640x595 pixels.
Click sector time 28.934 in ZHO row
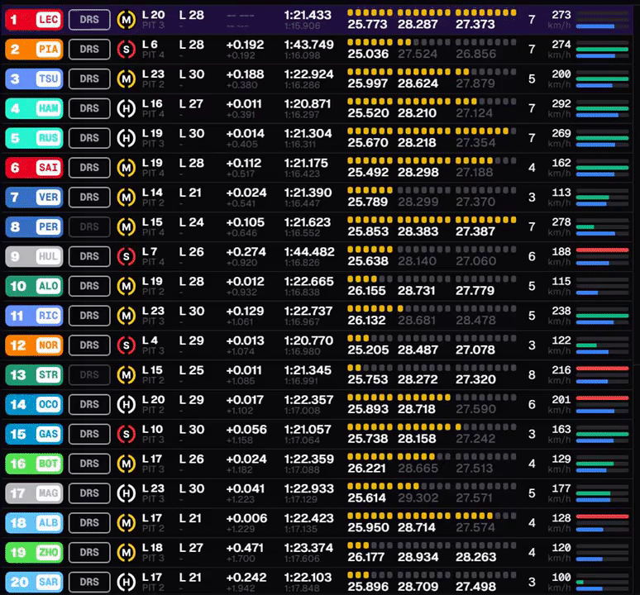coord(418,558)
